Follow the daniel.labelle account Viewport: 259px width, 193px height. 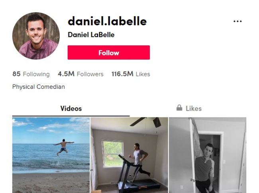[x=109, y=53]
